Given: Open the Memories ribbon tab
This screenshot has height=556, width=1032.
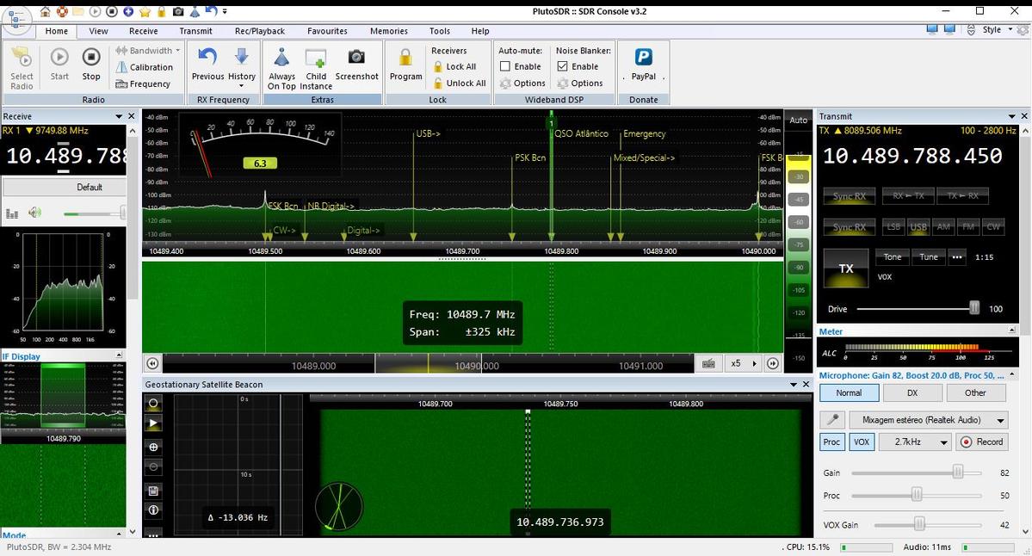Looking at the screenshot, I should click(388, 31).
